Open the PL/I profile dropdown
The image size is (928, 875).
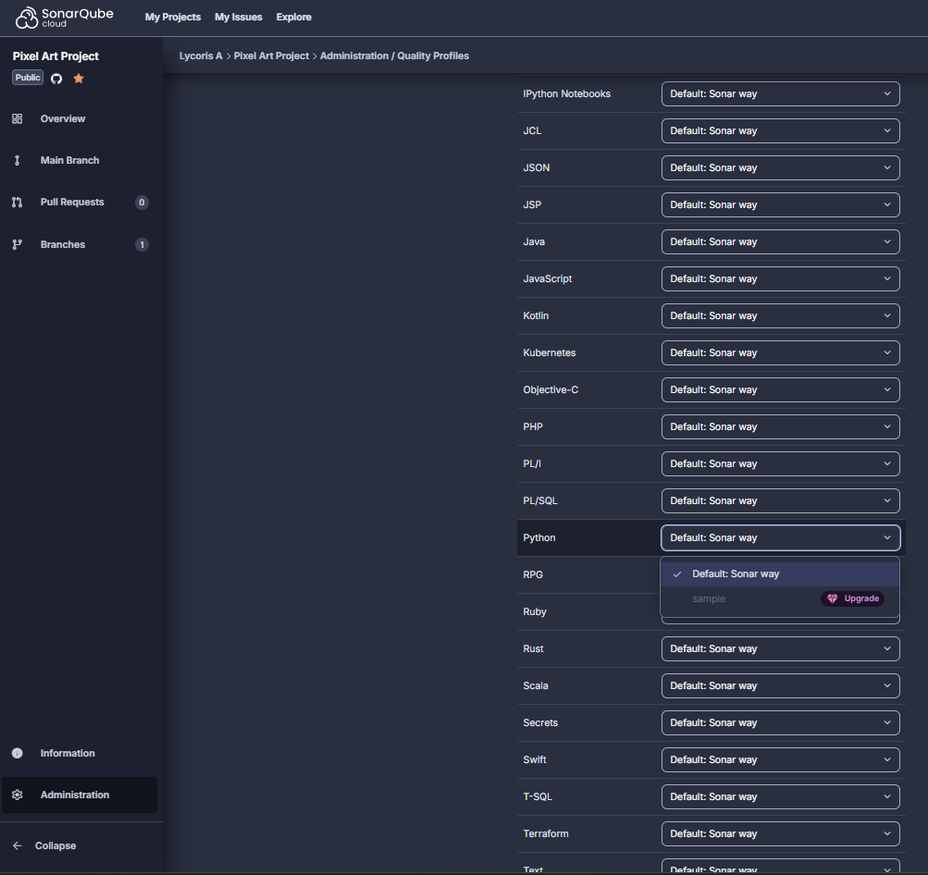click(780, 463)
